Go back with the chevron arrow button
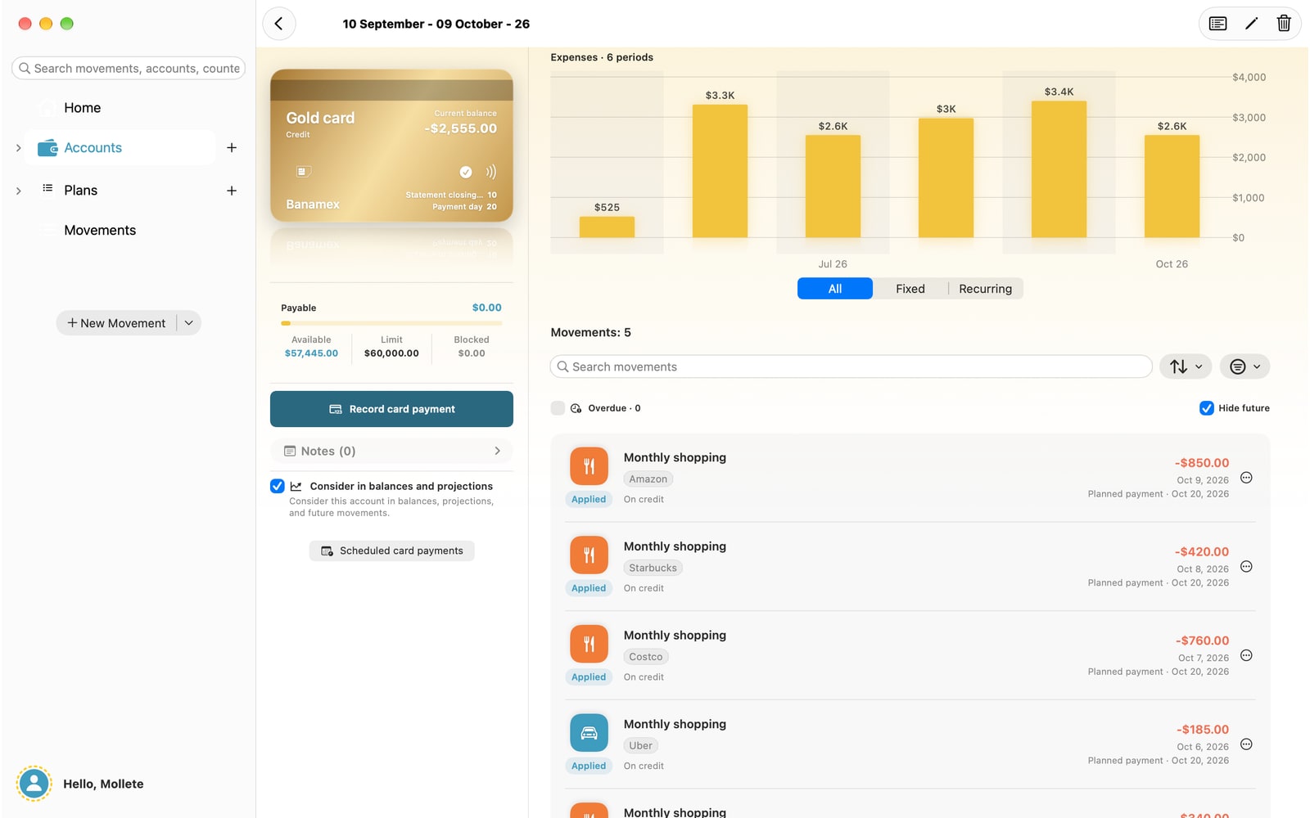The width and height of the screenshot is (1310, 818). pyautogui.click(x=279, y=24)
